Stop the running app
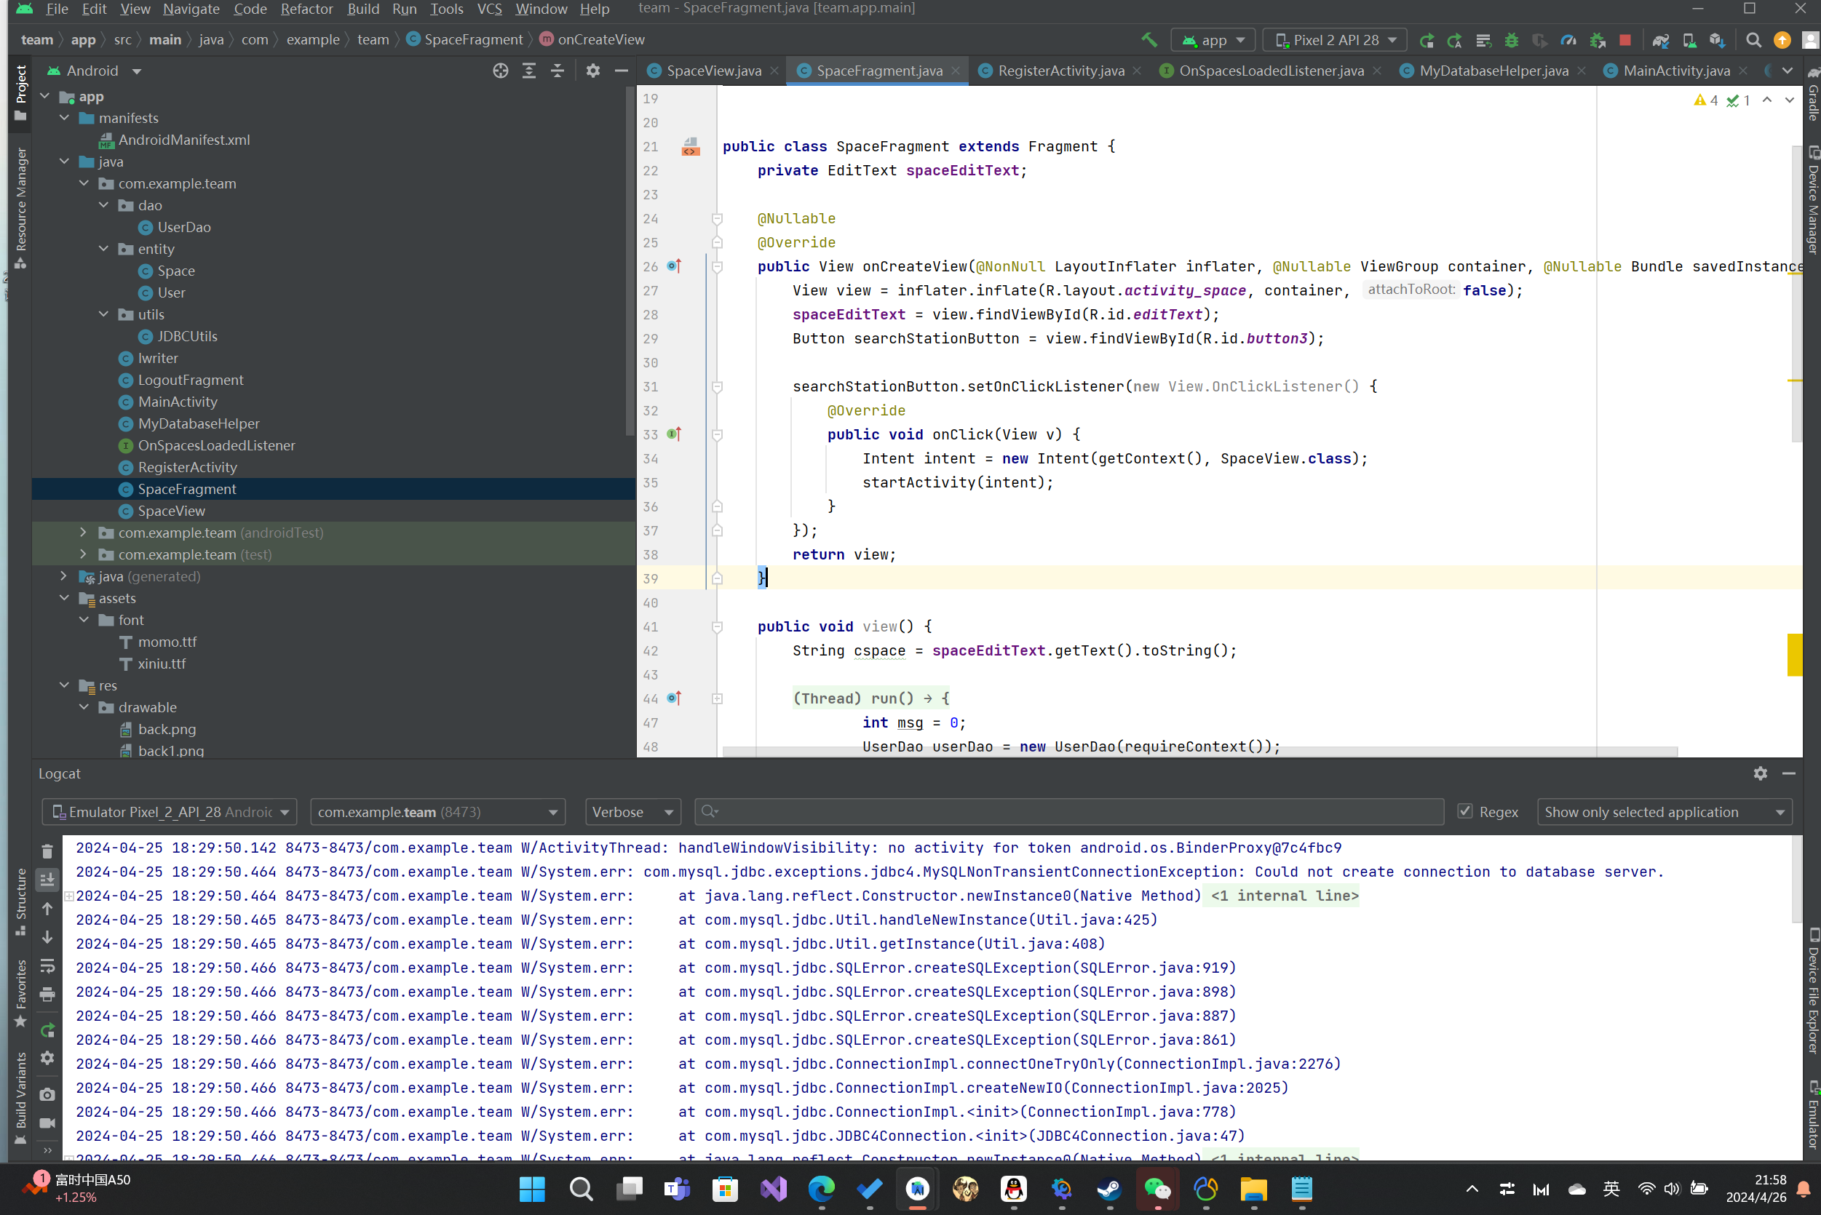This screenshot has width=1821, height=1215. coord(1625,39)
